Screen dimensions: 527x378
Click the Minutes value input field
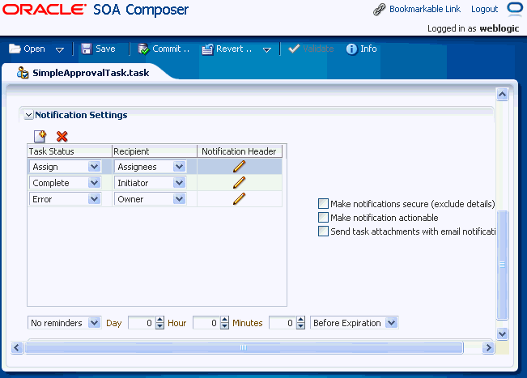click(283, 323)
